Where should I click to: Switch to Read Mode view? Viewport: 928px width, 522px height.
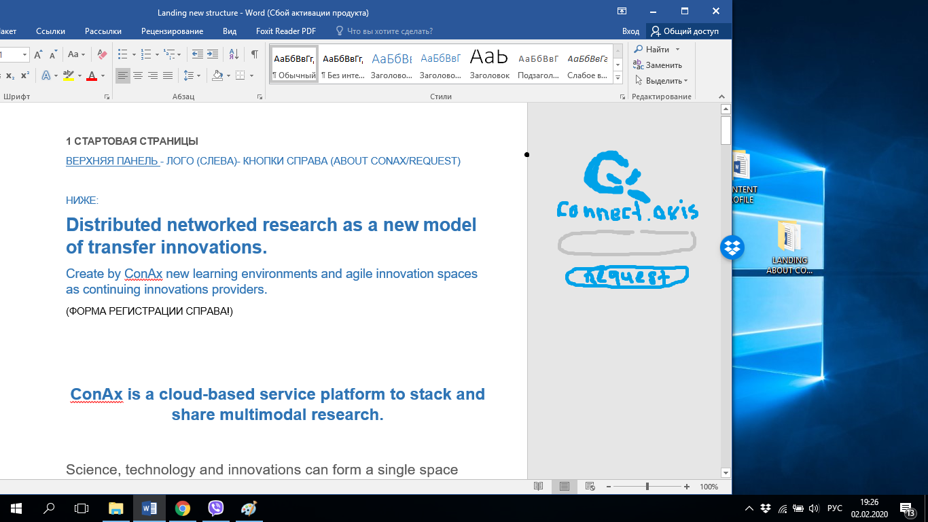point(539,487)
